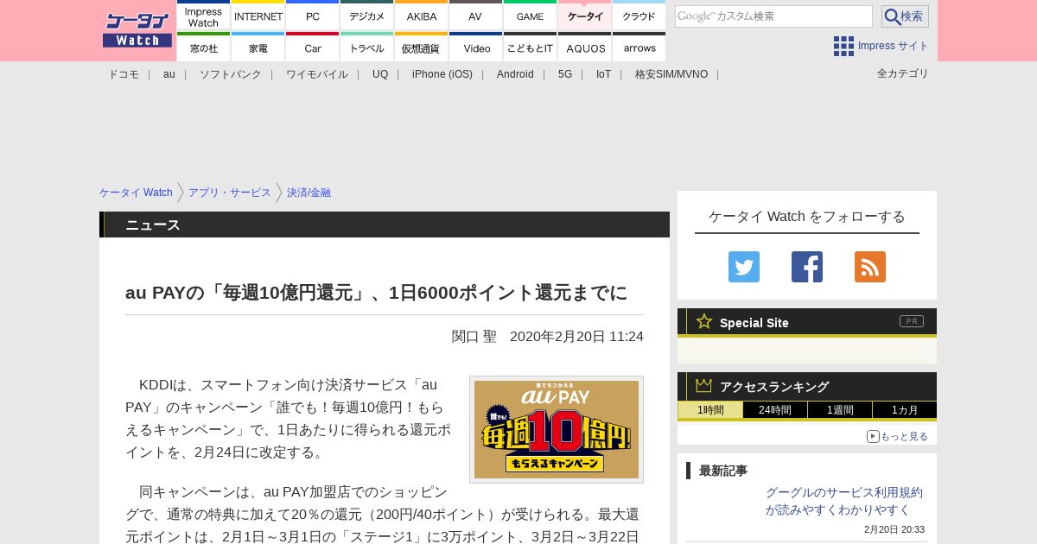This screenshot has width=1037, height=544.
Task: Open the デジカメ Watch tab
Action: (x=367, y=16)
